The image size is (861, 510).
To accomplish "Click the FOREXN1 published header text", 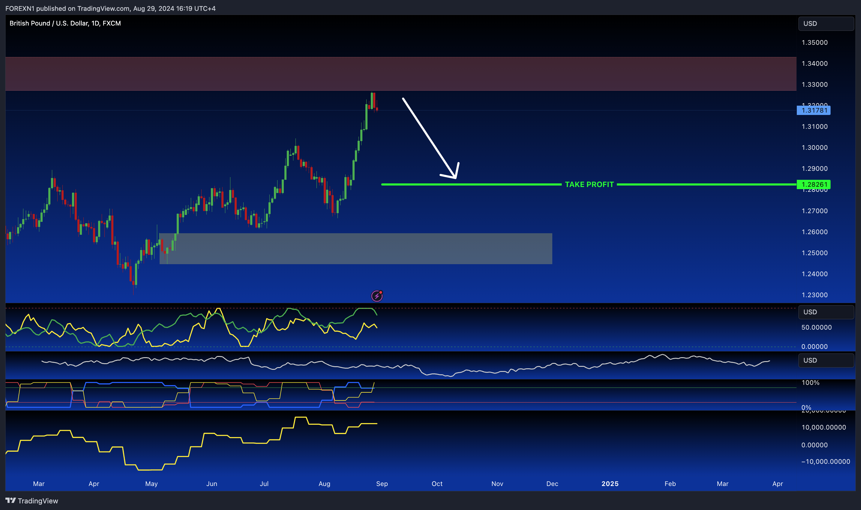I will (110, 8).
